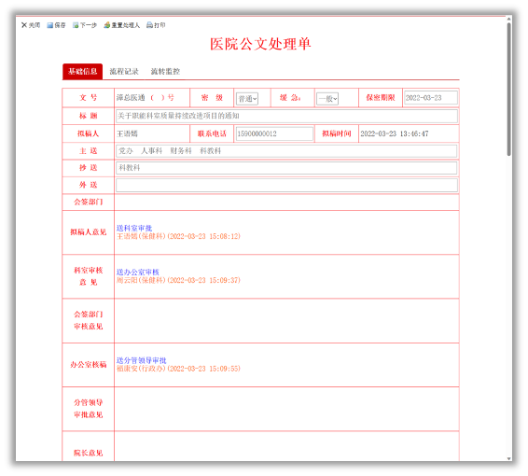Click the scrollbar down arrow

(508, 459)
